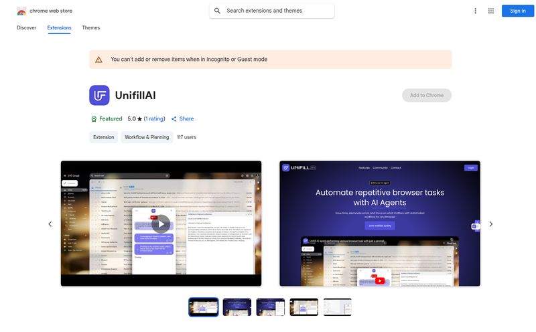Click the Featured badge icon
Image resolution: width=536 pixels, height=332 pixels.
click(94, 119)
